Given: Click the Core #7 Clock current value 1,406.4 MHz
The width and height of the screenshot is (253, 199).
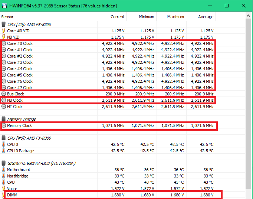Looking at the screenshot, I should click(113, 88).
